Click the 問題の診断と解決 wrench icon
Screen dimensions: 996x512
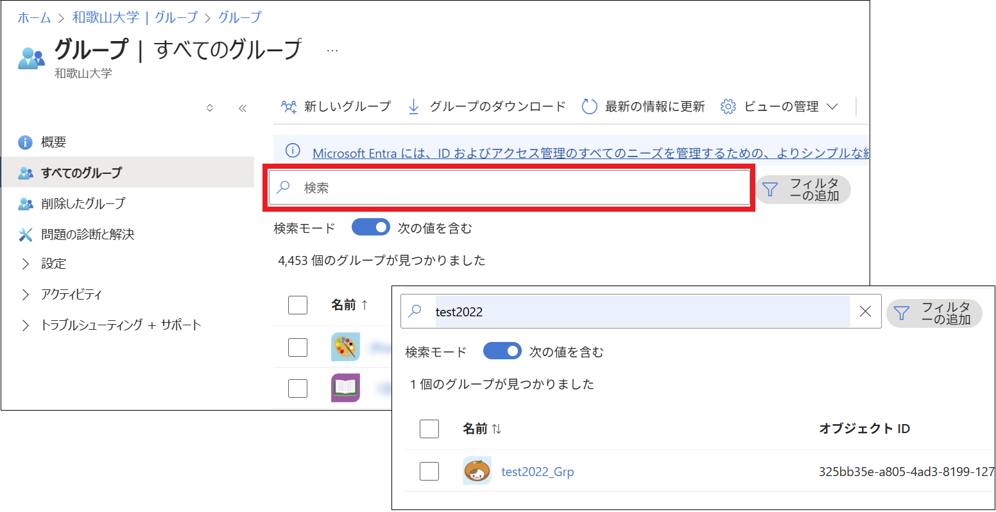coord(26,234)
